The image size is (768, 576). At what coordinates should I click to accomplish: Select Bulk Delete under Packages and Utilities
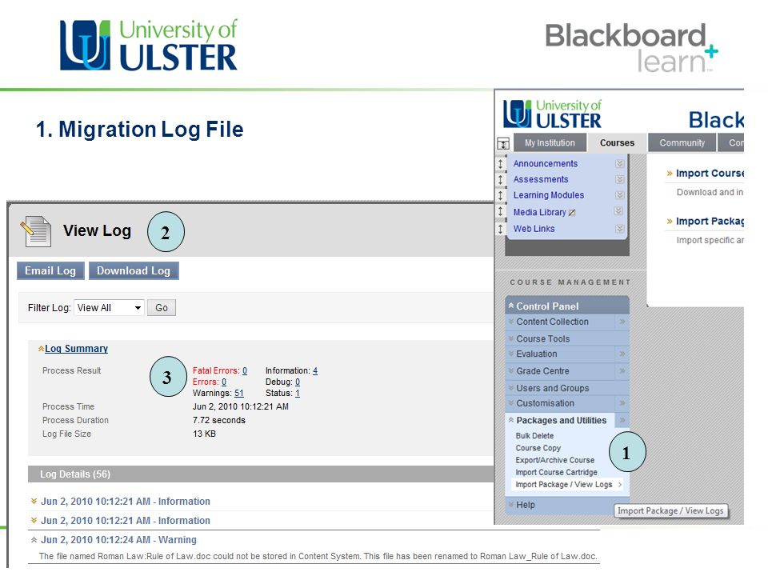(x=534, y=436)
